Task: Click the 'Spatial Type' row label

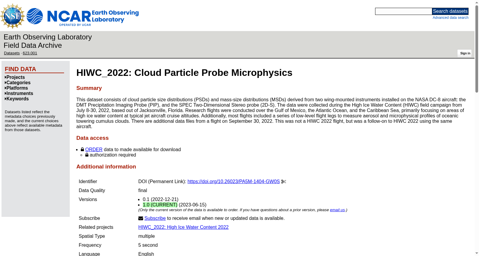Action: pyautogui.click(x=92, y=236)
